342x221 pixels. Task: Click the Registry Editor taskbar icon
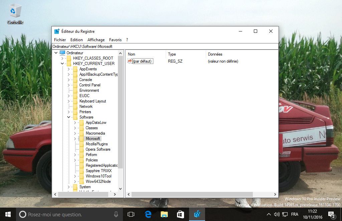[x=197, y=214]
